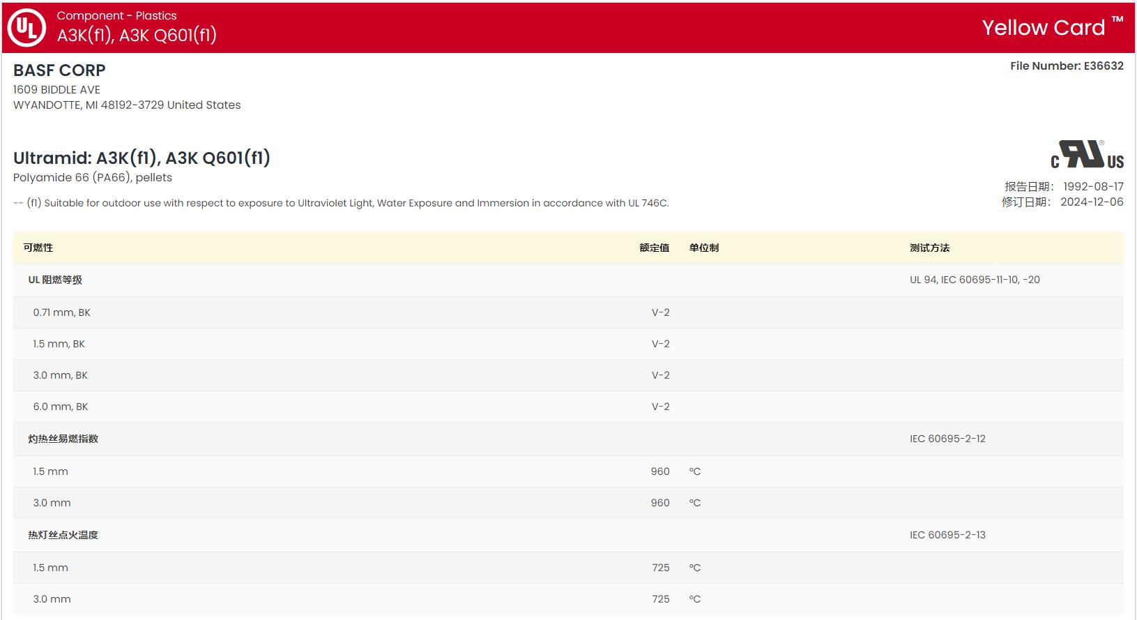Click the report date 1992-08-17
This screenshot has width=1137, height=620.
[1093, 186]
